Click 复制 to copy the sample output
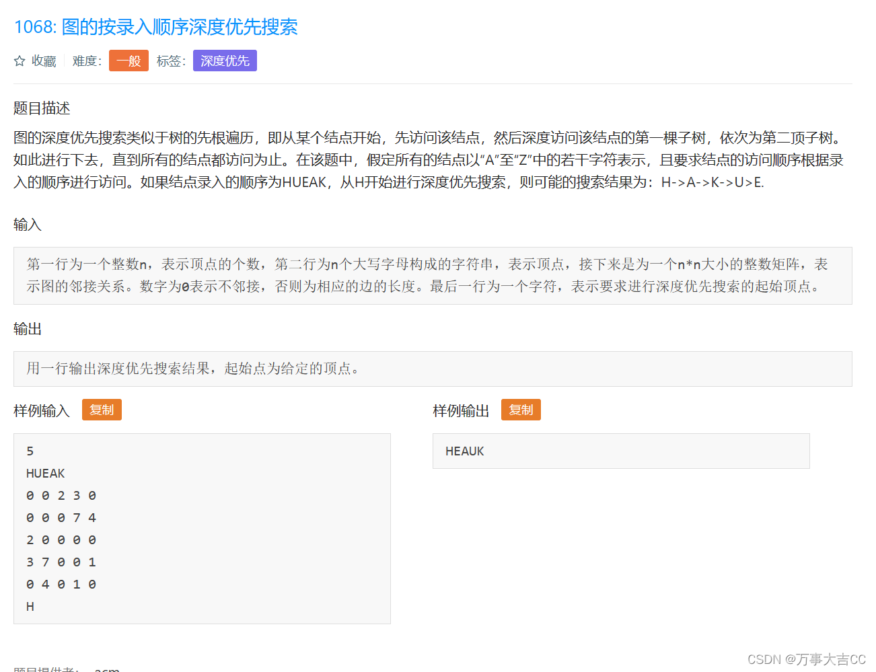 [x=521, y=410]
